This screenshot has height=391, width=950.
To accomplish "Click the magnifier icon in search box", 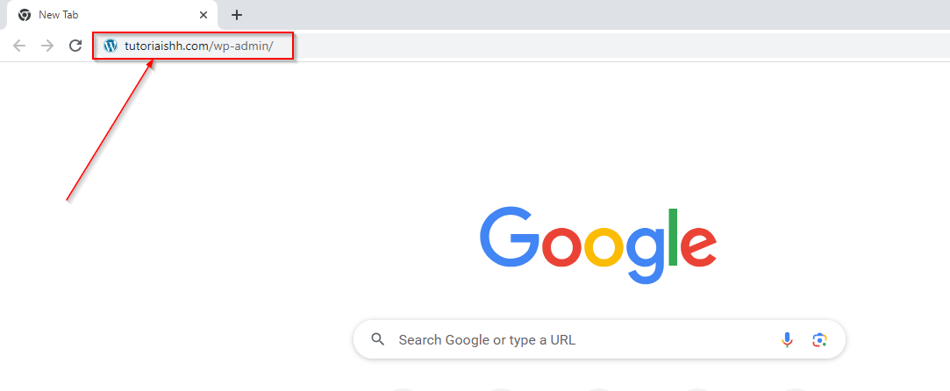I will (378, 340).
